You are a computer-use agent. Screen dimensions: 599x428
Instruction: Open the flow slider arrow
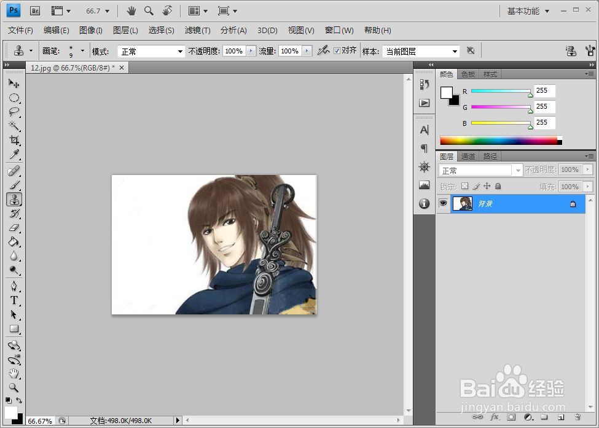(307, 51)
